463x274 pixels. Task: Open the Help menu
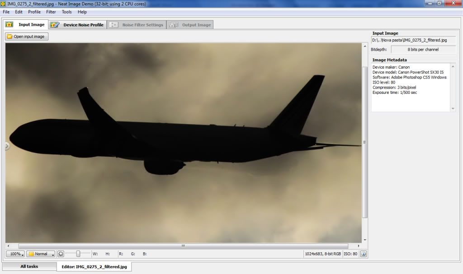82,12
